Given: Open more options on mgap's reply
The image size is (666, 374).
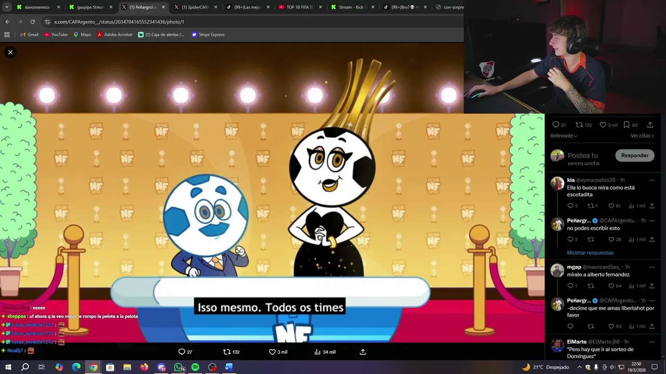Looking at the screenshot, I should (651, 267).
